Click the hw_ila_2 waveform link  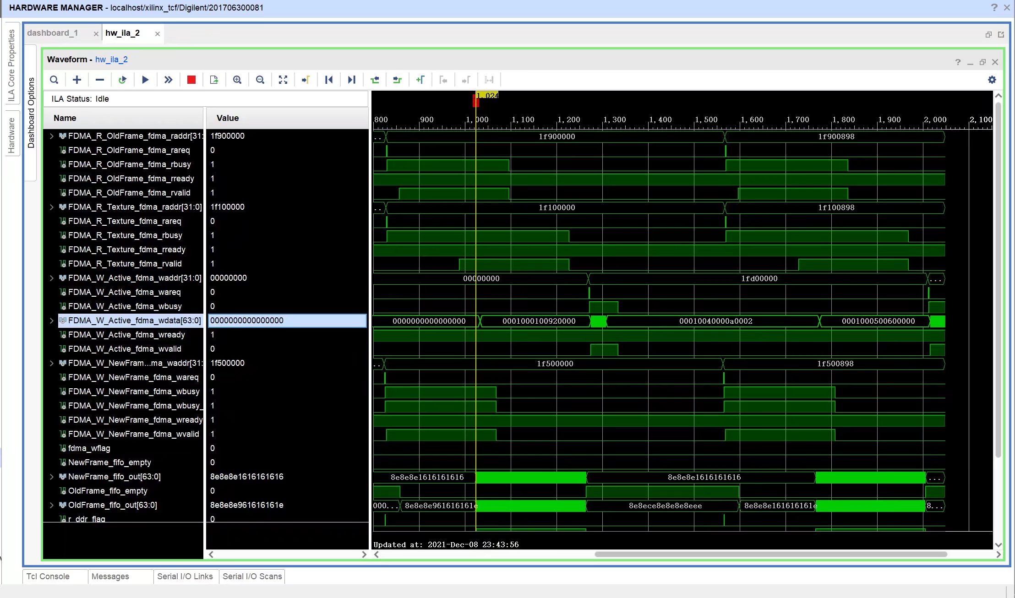coord(111,60)
